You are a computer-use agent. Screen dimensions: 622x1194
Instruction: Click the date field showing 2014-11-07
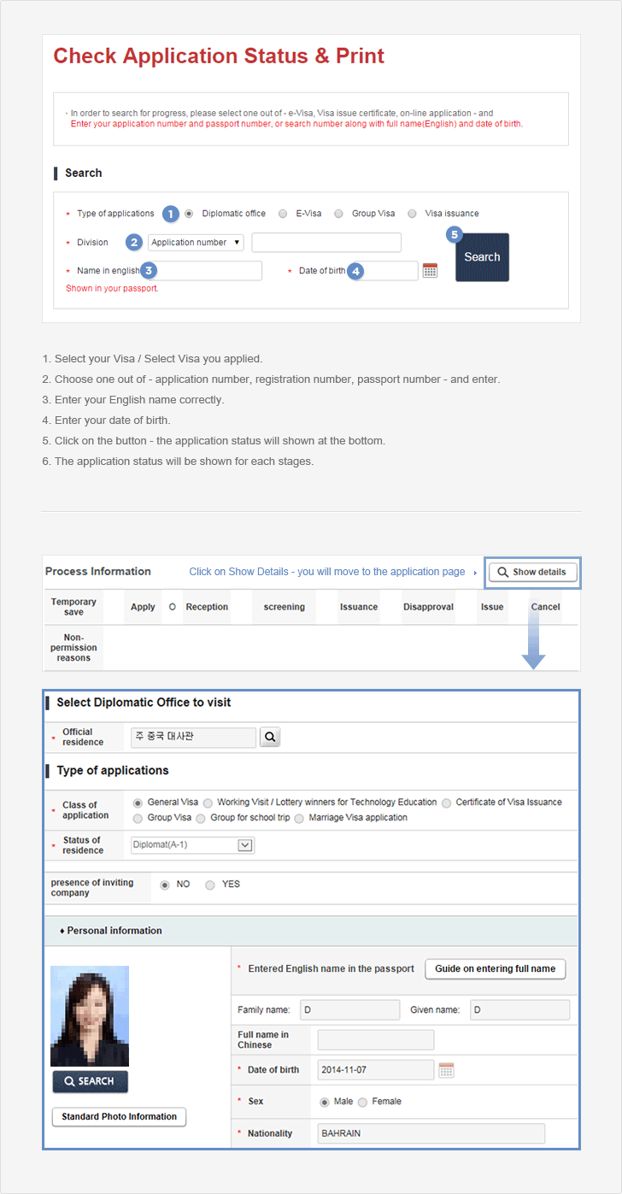click(x=376, y=1070)
